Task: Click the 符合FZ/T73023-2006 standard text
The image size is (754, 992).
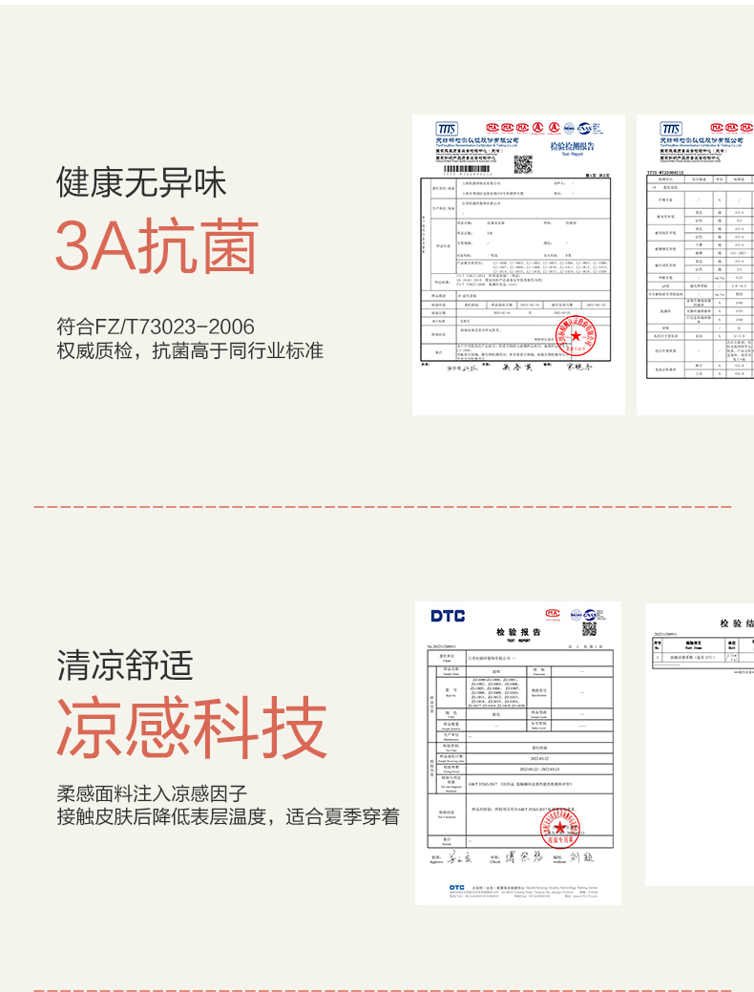Action: [x=156, y=327]
